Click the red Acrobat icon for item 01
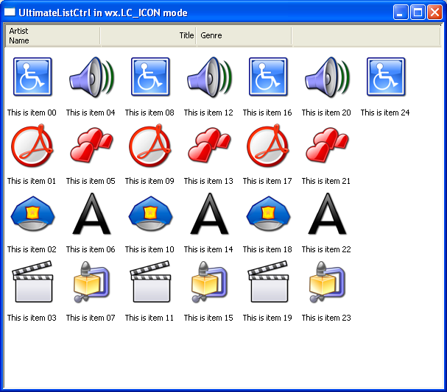 32,146
